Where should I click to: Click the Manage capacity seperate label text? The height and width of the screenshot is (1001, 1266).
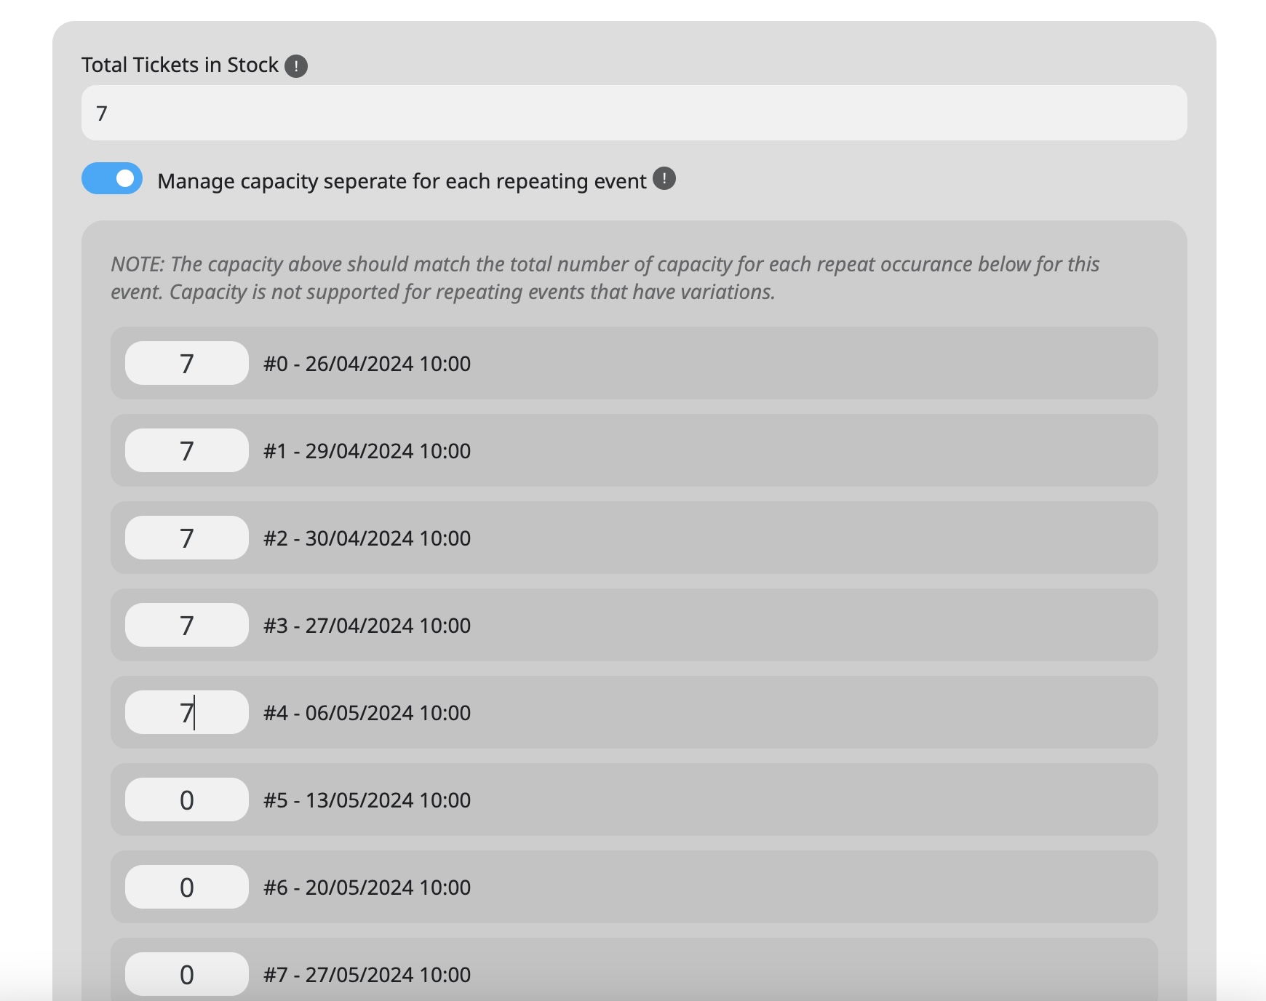pos(402,181)
